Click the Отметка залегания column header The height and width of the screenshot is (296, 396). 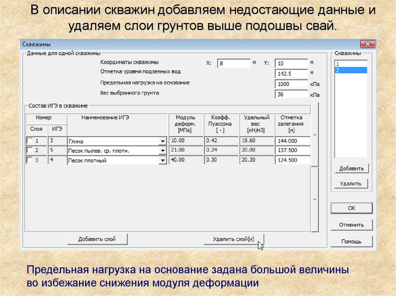pyautogui.click(x=293, y=124)
